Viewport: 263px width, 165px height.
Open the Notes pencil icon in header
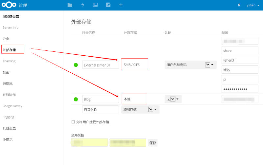[108, 5]
